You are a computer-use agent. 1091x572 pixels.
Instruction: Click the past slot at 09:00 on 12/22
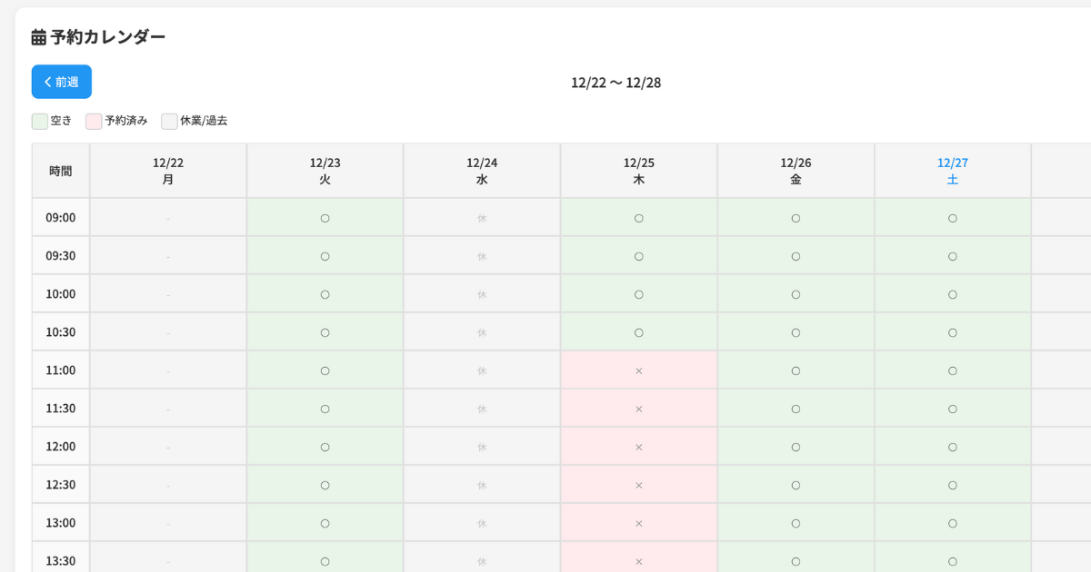click(168, 218)
